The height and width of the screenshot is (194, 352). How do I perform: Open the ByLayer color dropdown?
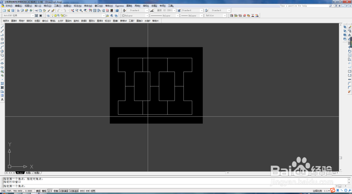tap(135, 16)
